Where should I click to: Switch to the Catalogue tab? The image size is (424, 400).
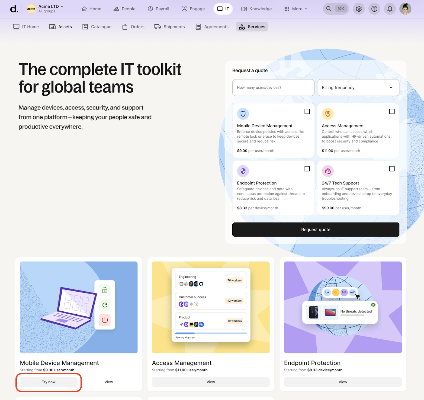pos(97,27)
